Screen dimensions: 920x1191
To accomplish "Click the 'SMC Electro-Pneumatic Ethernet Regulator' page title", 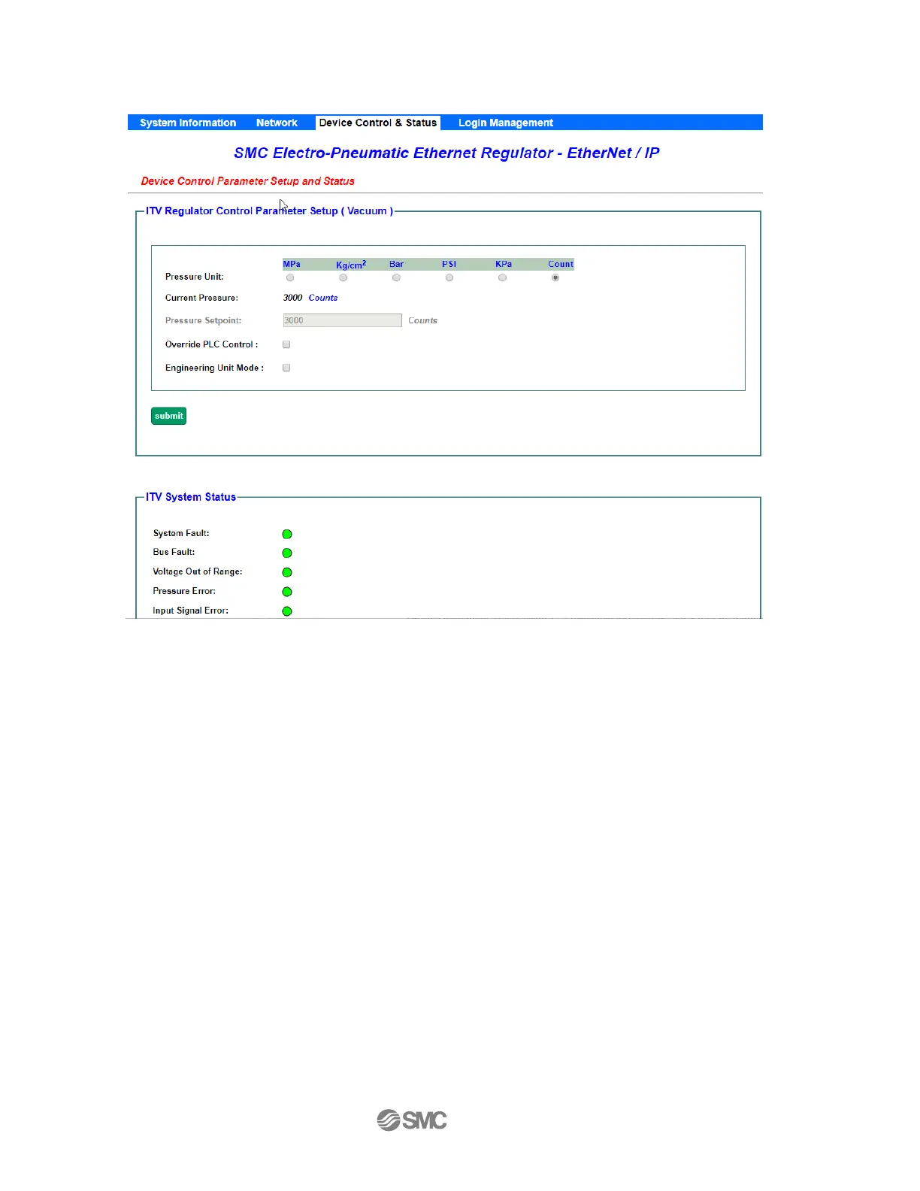I will (446, 153).
